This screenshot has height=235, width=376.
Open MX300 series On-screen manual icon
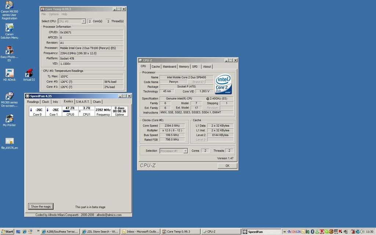click(x=9, y=96)
